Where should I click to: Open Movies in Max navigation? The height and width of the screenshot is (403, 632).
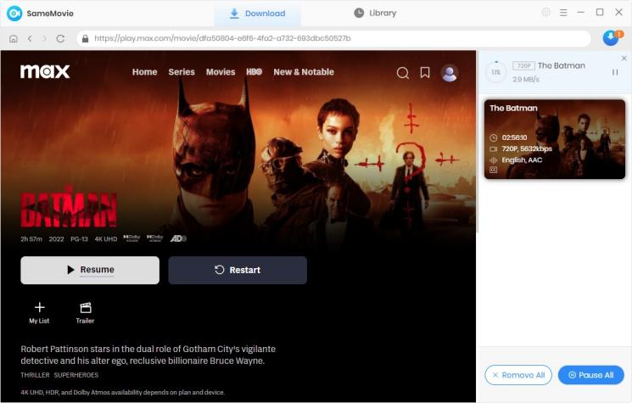[221, 72]
